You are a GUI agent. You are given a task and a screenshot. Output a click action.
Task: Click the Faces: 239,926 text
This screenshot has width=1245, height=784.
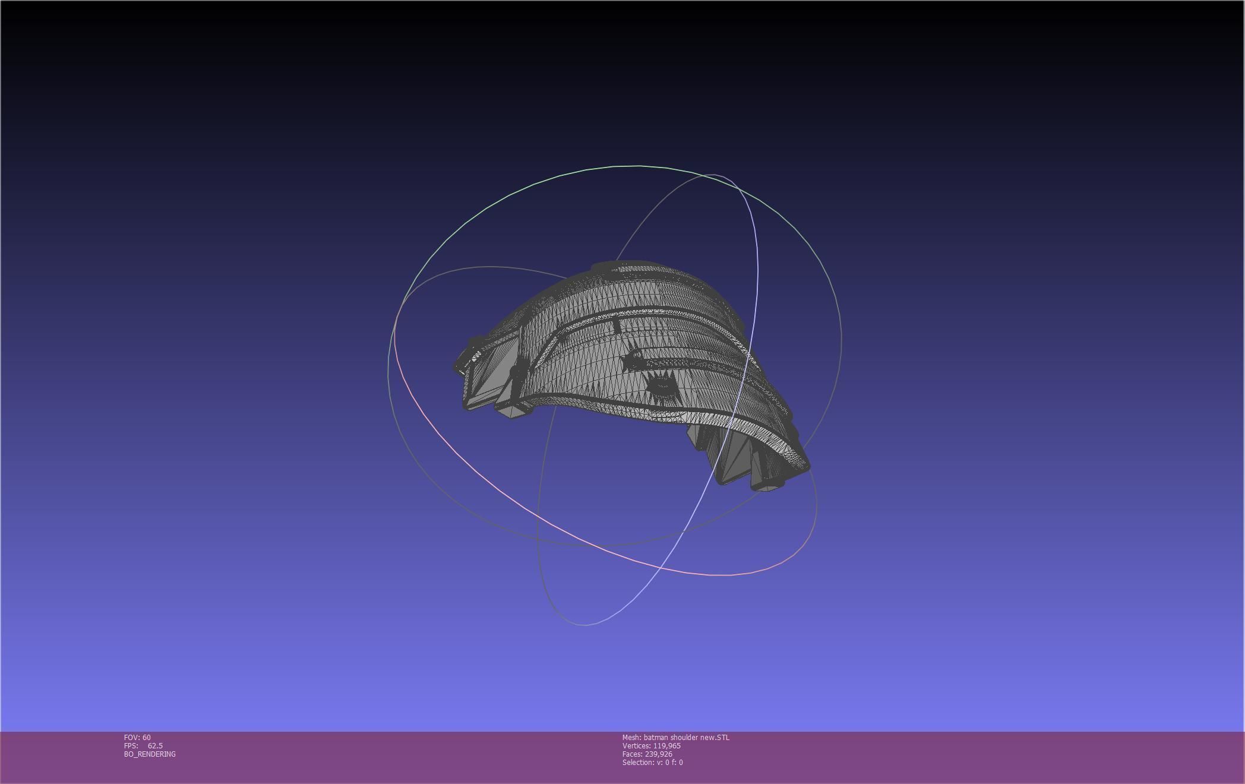647,754
